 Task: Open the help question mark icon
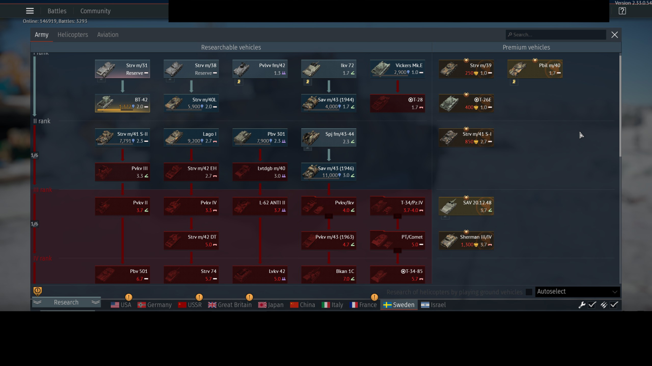(x=622, y=11)
